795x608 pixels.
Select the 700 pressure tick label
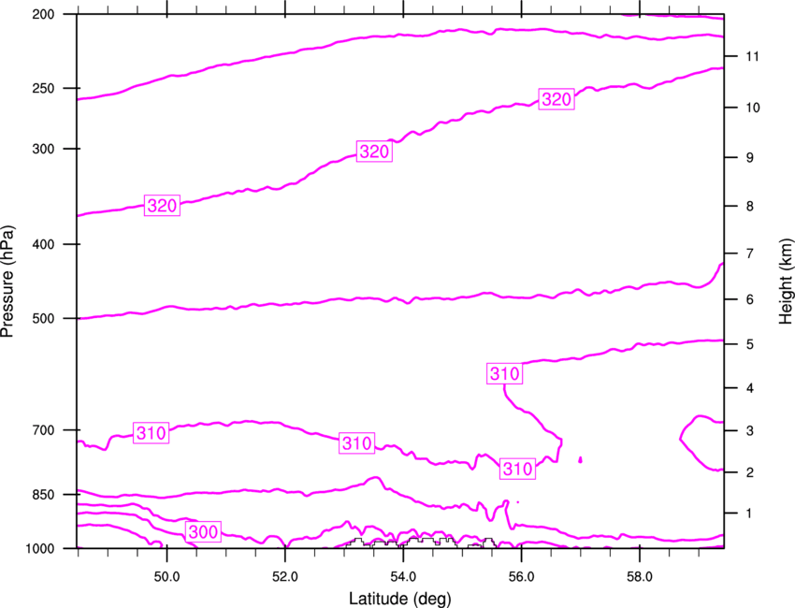43,430
